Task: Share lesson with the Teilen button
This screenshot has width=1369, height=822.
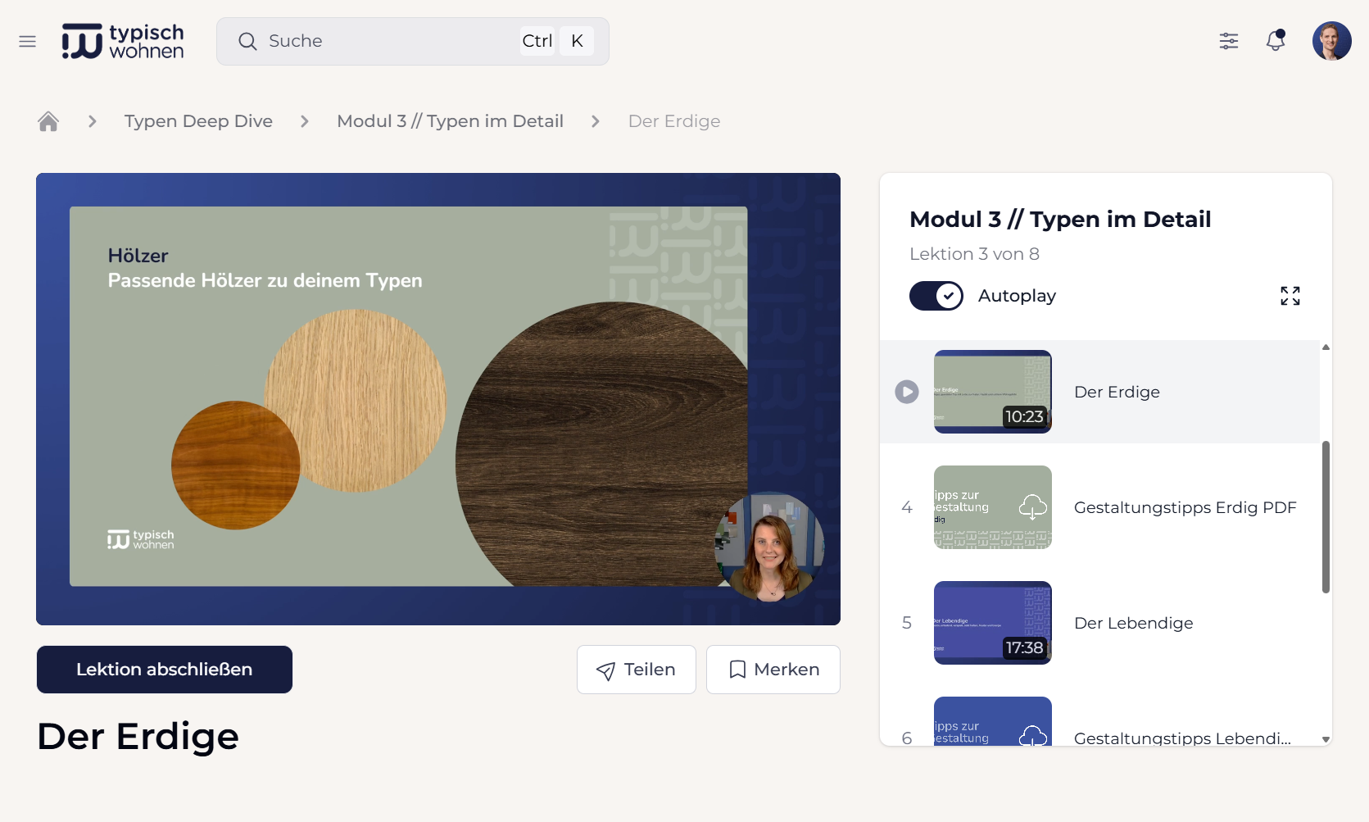Action: (x=636, y=670)
